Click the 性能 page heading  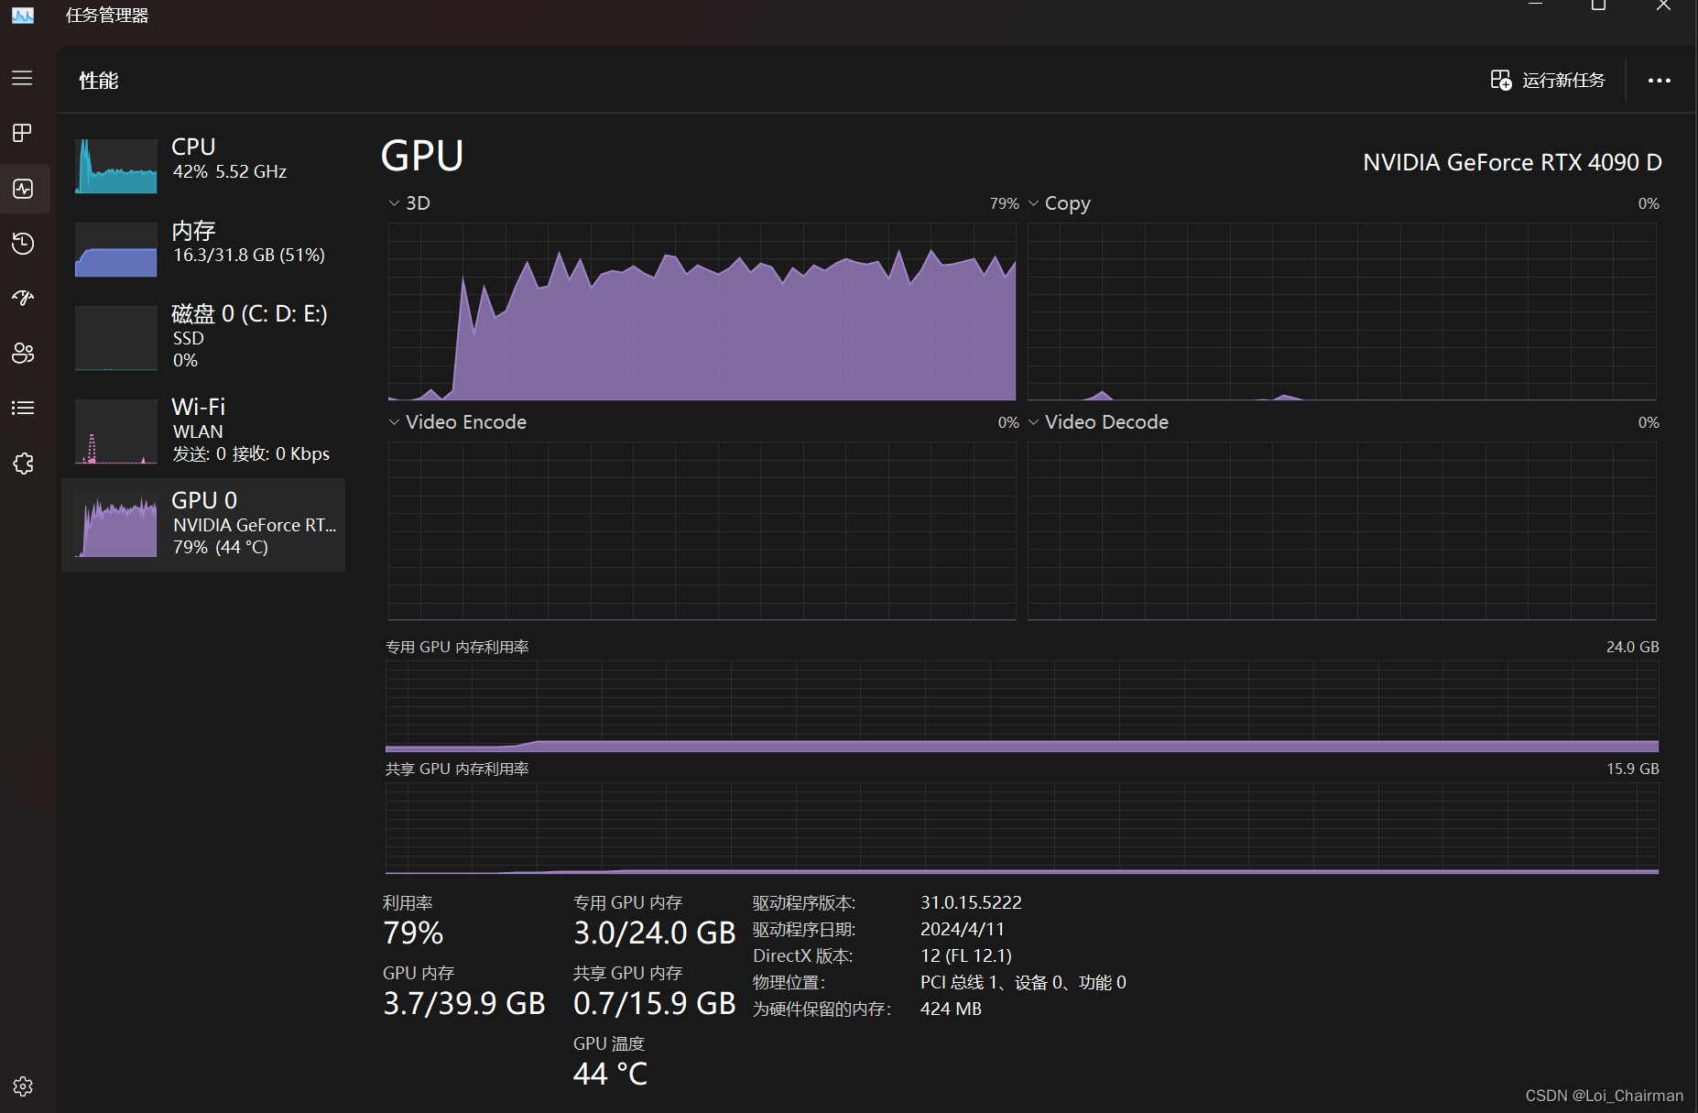[x=99, y=81]
